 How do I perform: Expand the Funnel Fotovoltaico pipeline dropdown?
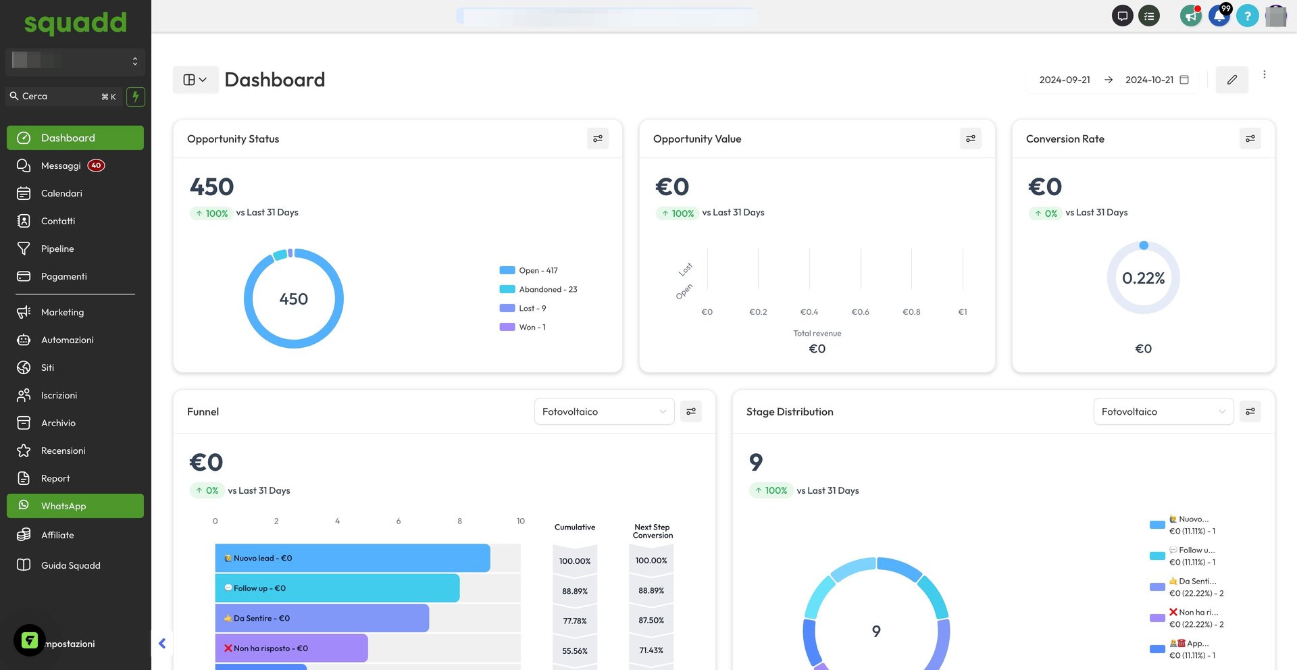[x=604, y=411]
